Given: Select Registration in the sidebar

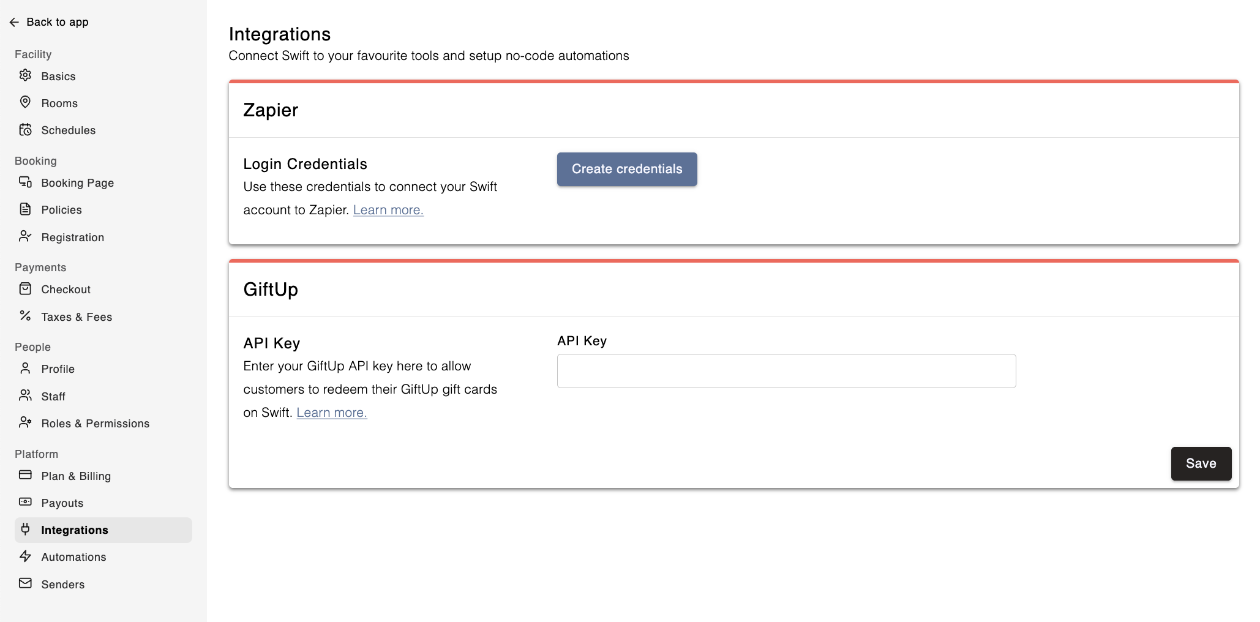Looking at the screenshot, I should tap(72, 238).
